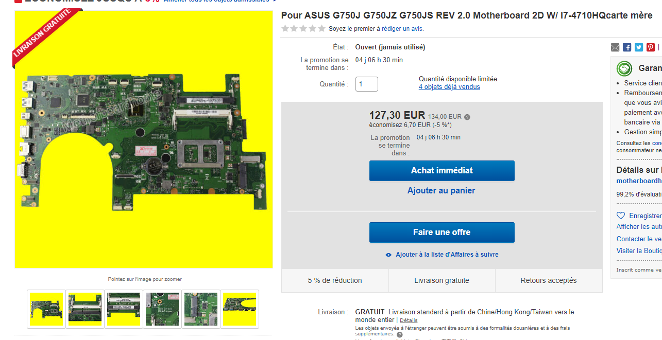Click Faire une offre button

(x=442, y=232)
